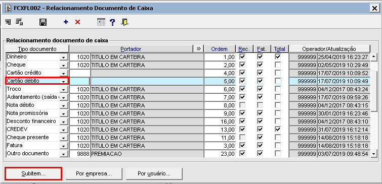The image size is (382, 184).
Task: Sort by Tipo documento column header
Action: pos(37,49)
